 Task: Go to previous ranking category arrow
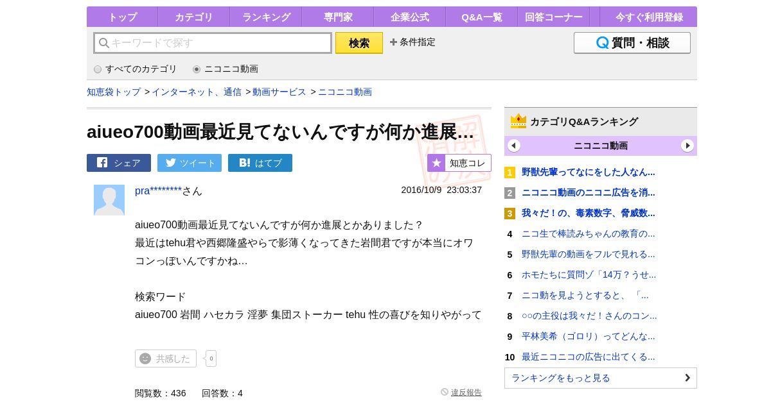tap(514, 146)
